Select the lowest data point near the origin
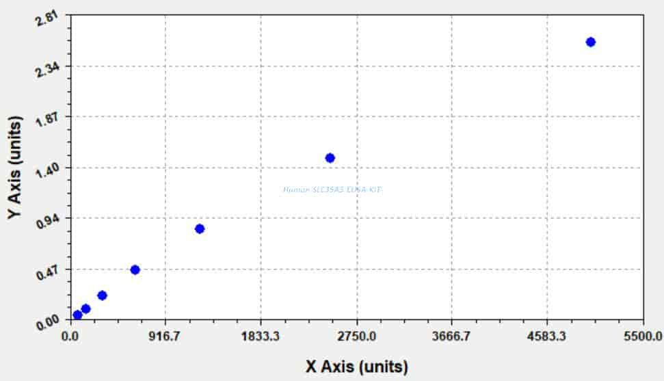664x381 pixels. click(77, 315)
